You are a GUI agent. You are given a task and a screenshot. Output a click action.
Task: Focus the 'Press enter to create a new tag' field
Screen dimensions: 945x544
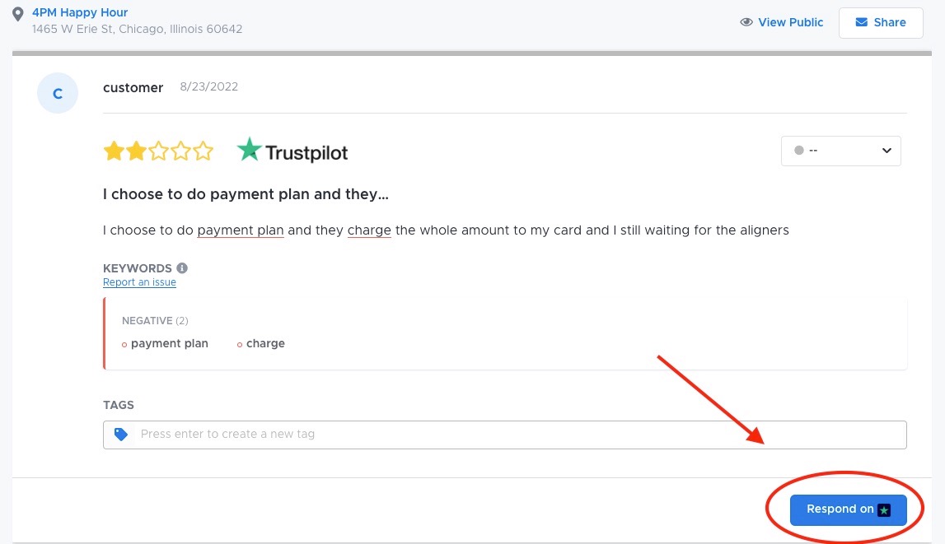(504, 435)
